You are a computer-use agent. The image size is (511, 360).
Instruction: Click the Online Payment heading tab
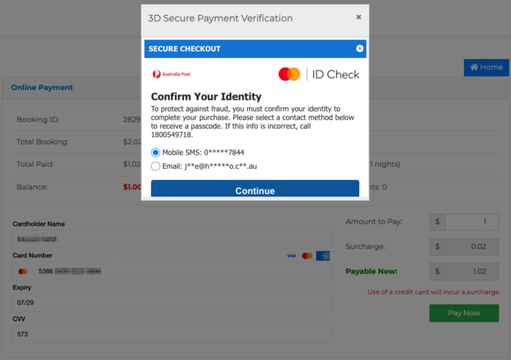[42, 87]
